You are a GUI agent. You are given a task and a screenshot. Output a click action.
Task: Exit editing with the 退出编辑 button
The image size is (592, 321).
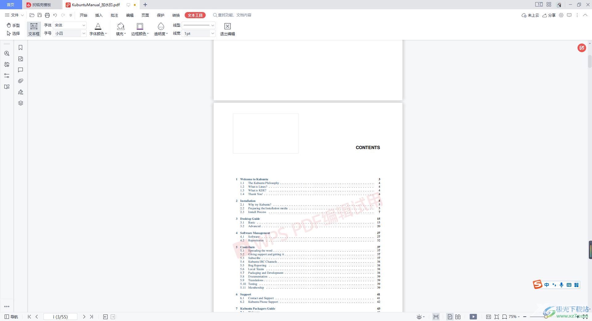click(x=227, y=29)
